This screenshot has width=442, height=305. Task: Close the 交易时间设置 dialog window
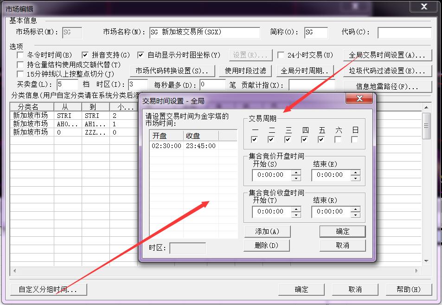pos(359,99)
